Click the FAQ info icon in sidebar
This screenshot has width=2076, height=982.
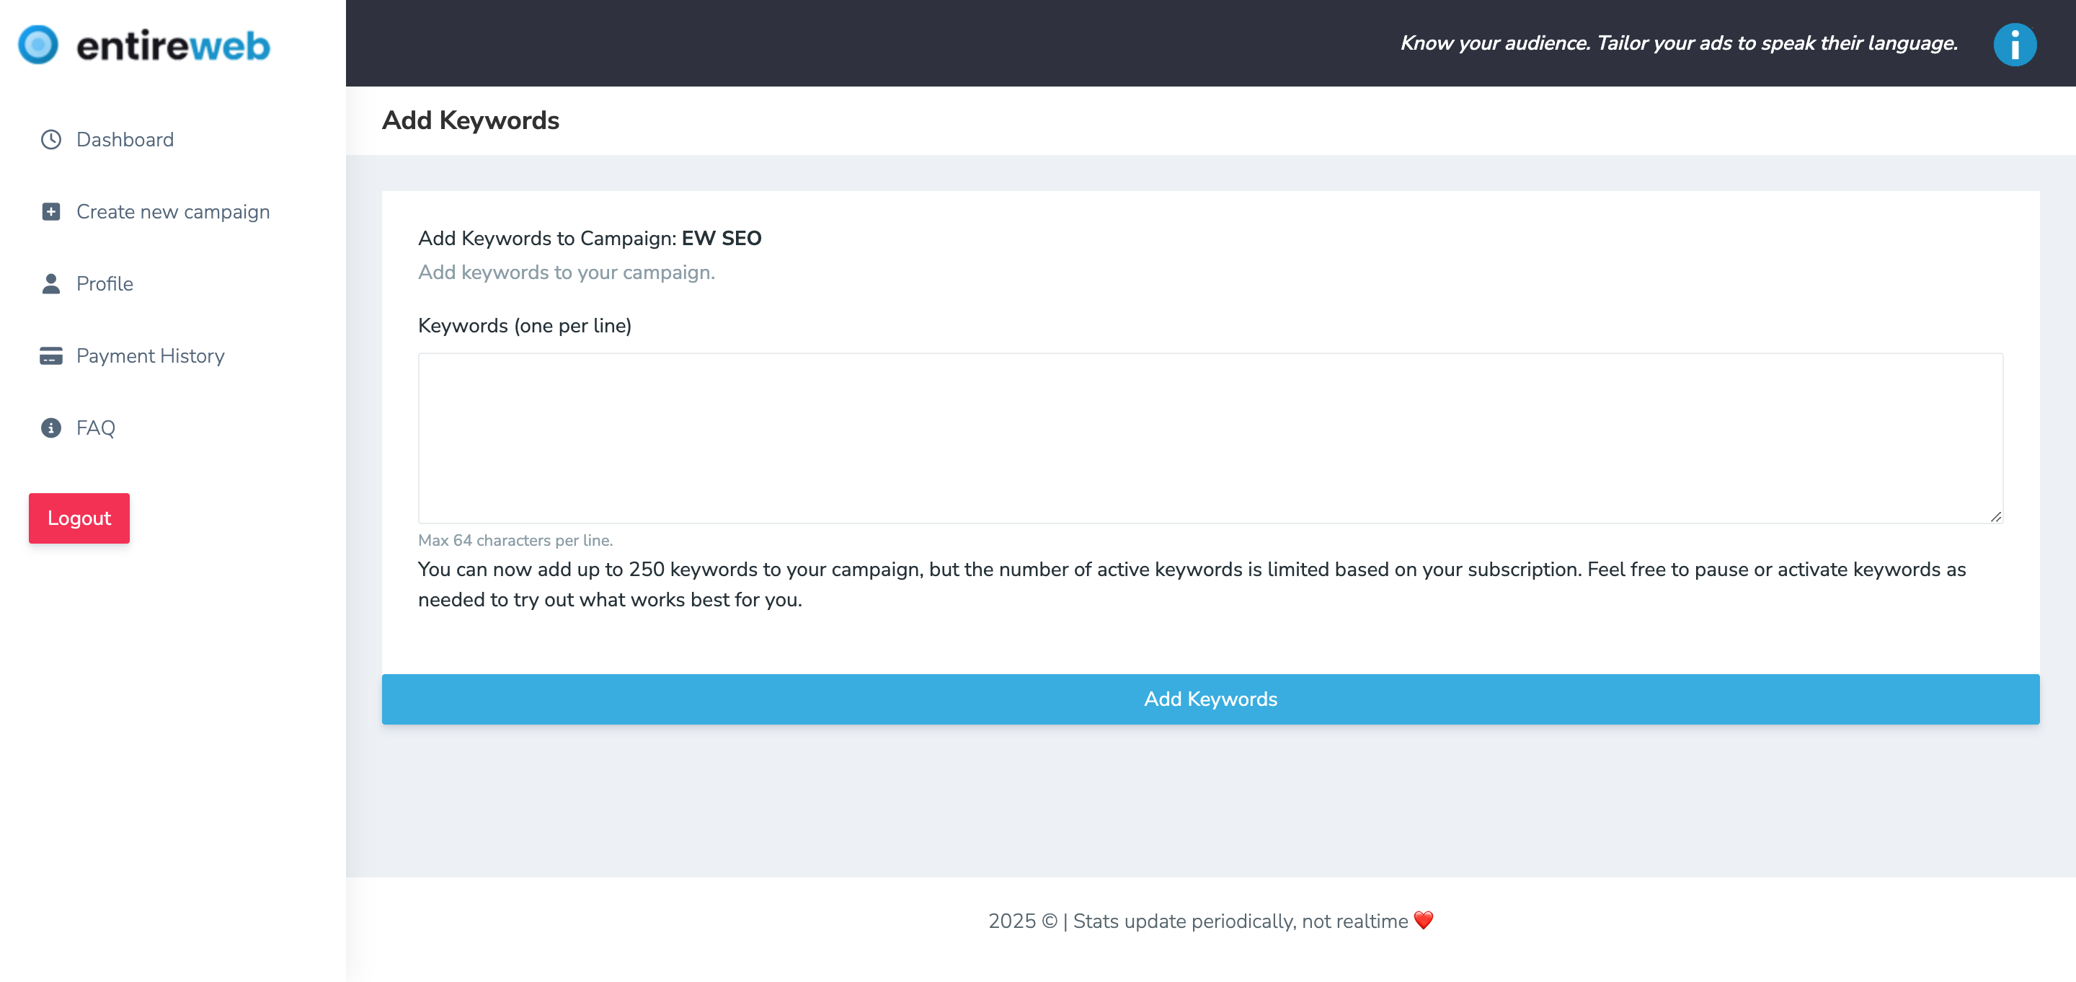[50, 428]
